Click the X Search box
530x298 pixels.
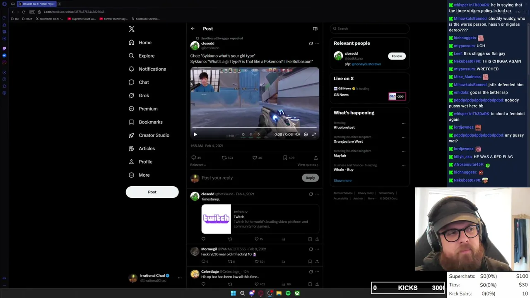(x=369, y=29)
